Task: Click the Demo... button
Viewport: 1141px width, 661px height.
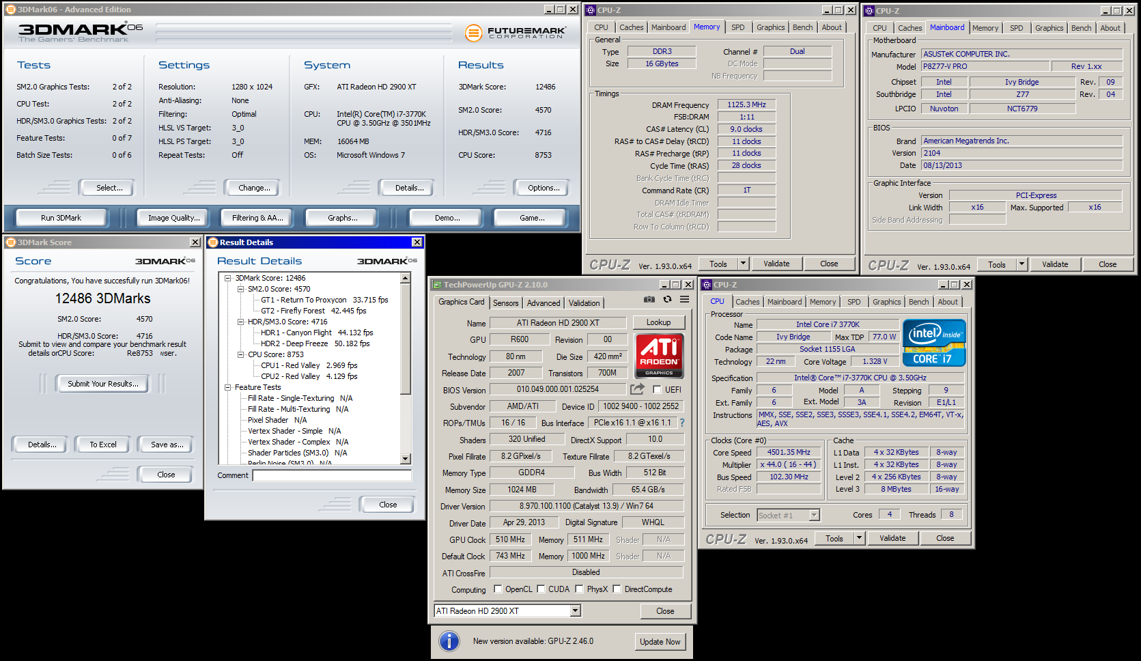Action: [447, 218]
